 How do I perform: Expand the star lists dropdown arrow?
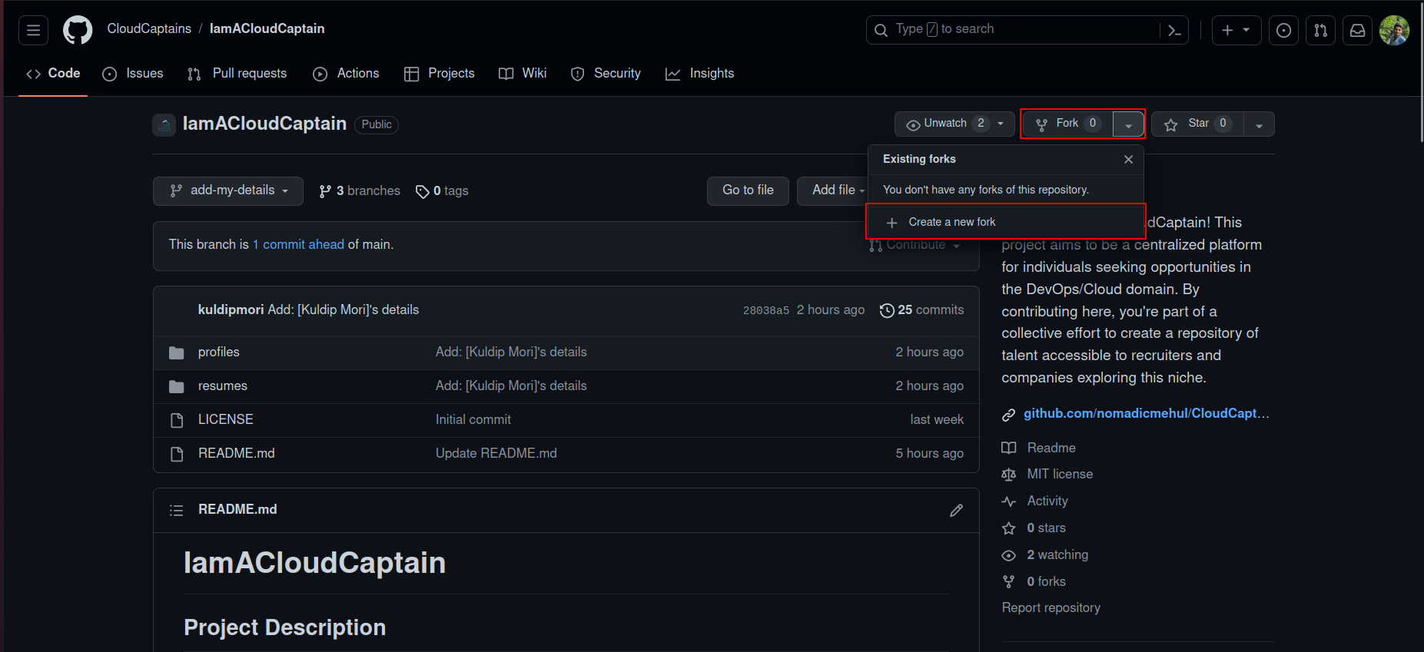(x=1259, y=124)
